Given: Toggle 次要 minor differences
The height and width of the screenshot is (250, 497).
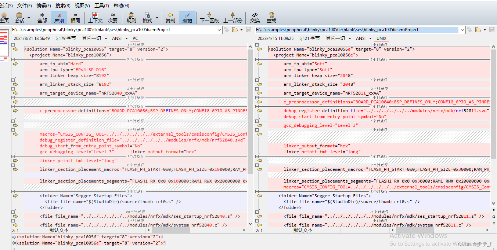Looking at the screenshot, I should tap(113, 17).
